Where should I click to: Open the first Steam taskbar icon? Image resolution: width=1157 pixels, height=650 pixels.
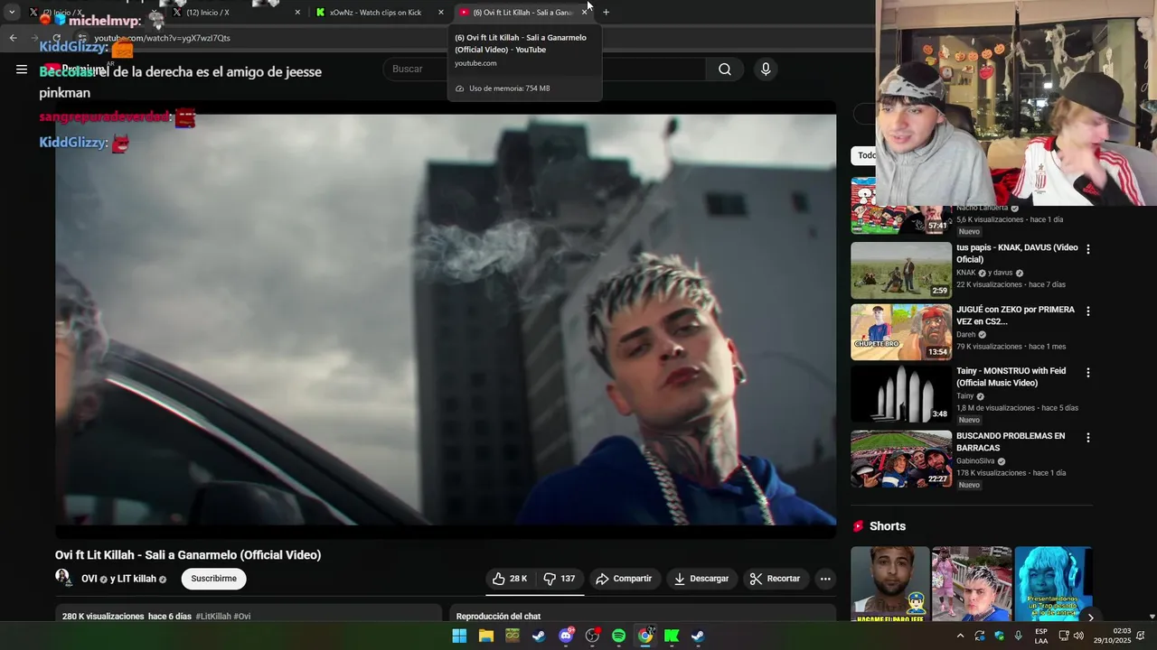click(x=539, y=636)
